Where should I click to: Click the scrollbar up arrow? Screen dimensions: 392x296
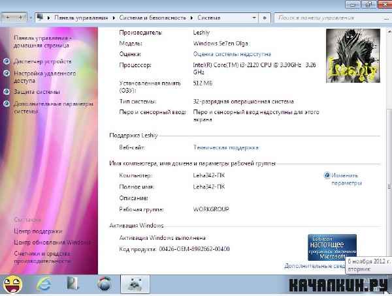click(x=389, y=31)
